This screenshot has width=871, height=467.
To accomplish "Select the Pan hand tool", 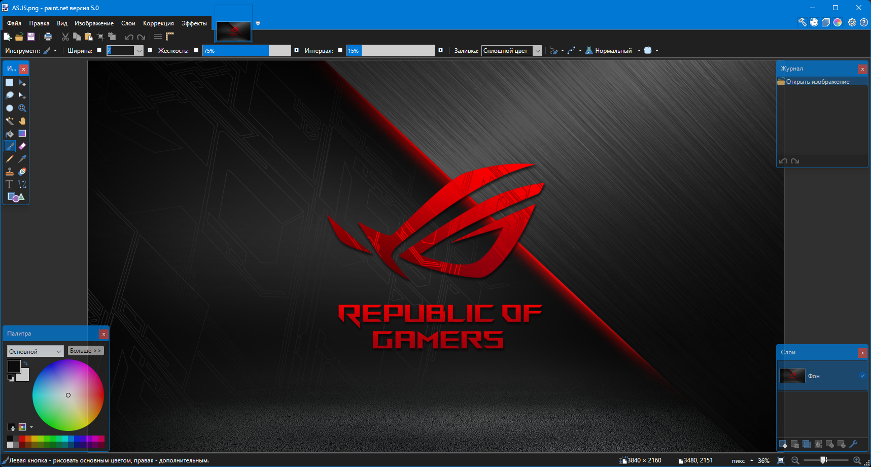I will (22, 121).
